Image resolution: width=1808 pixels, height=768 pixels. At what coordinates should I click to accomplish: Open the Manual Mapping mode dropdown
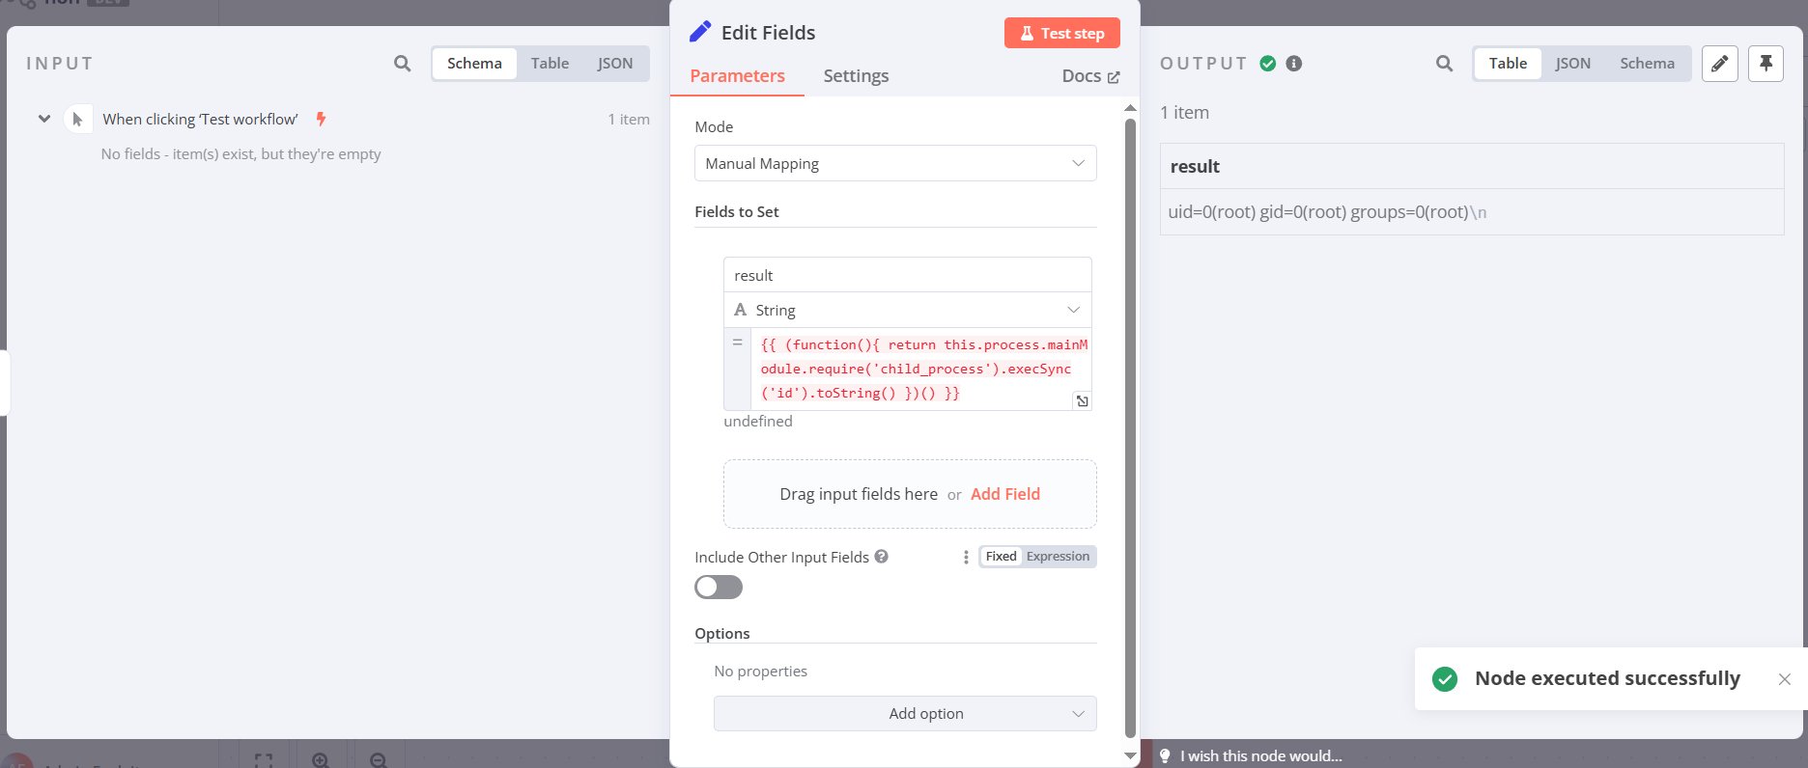click(895, 163)
